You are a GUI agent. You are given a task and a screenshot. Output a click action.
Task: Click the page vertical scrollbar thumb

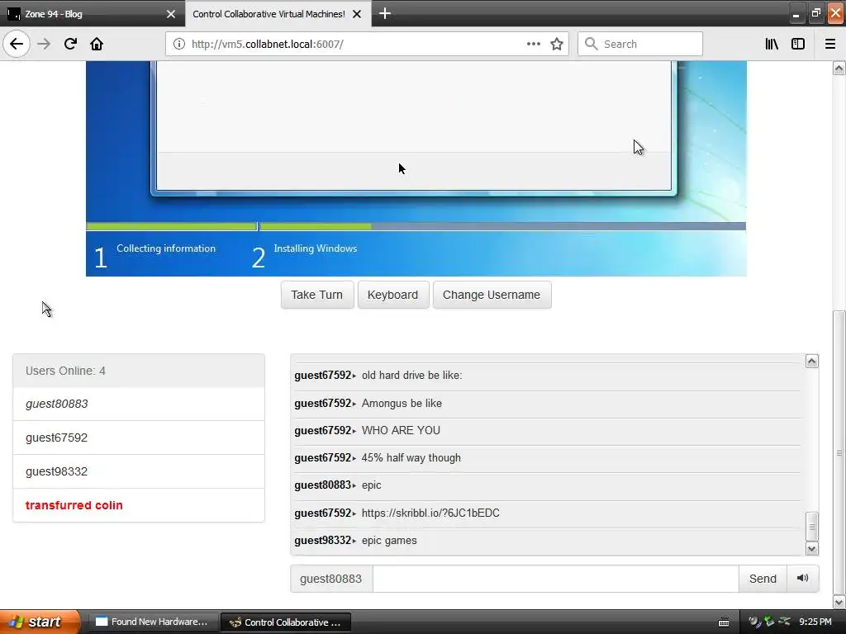pos(839,452)
